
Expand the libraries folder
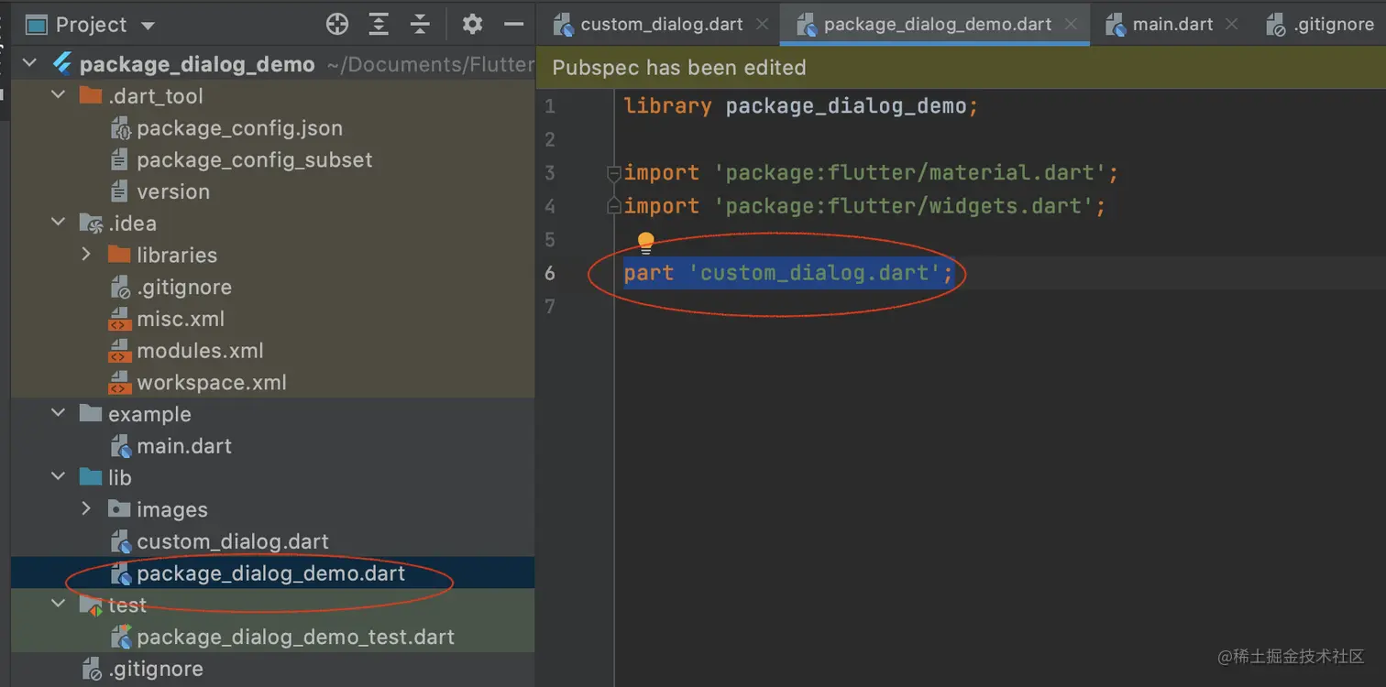pyautogui.click(x=86, y=254)
